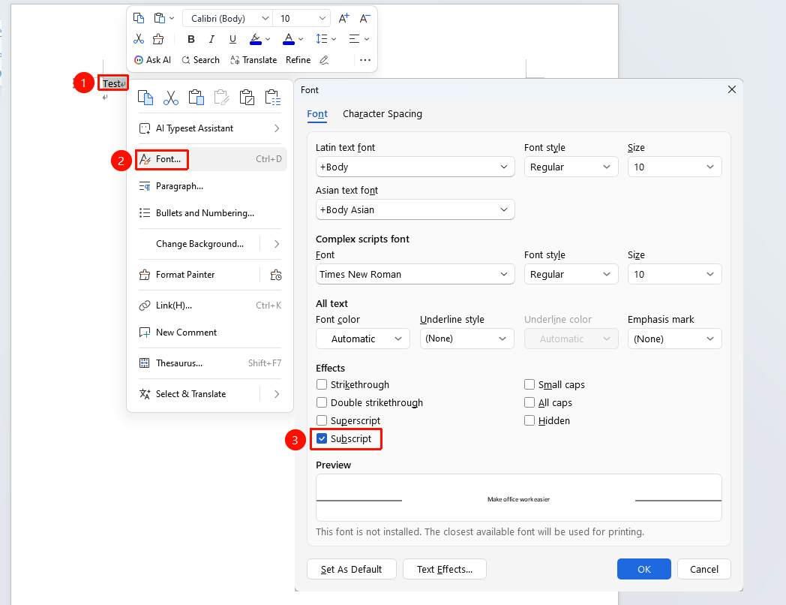Click OK in the Font dialog
Image resolution: width=786 pixels, height=605 pixels.
[644, 570]
